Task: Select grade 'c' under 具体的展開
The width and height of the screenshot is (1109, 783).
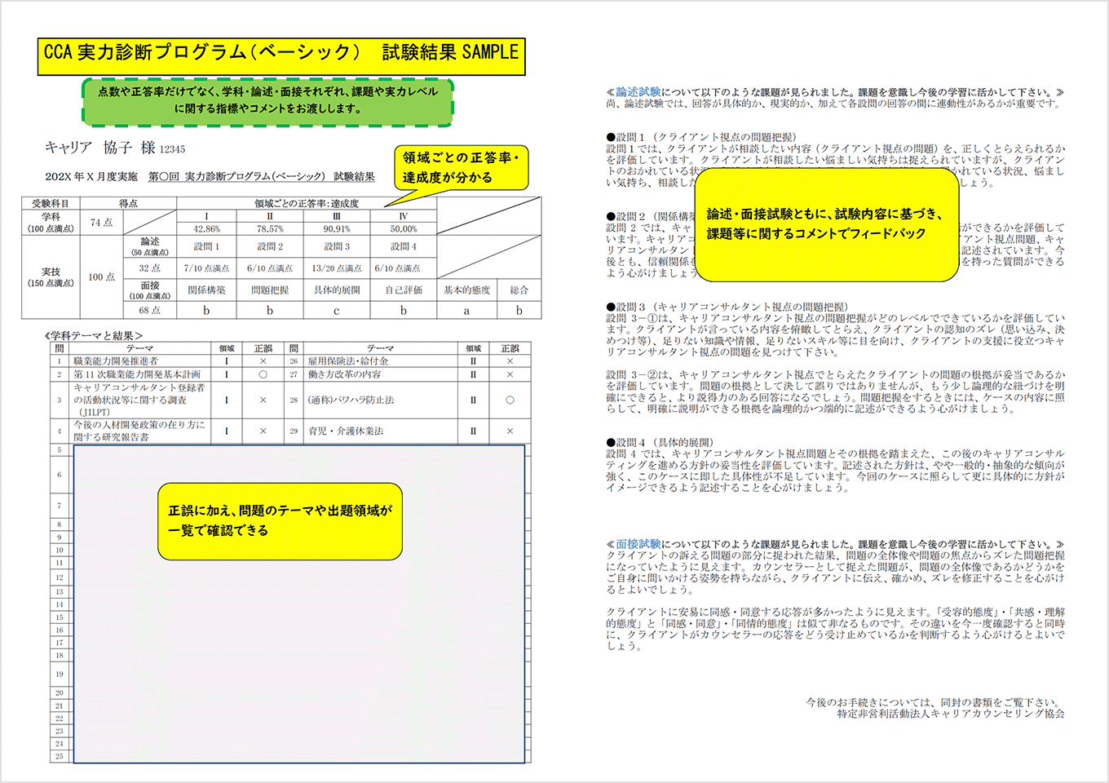Action: 337,311
